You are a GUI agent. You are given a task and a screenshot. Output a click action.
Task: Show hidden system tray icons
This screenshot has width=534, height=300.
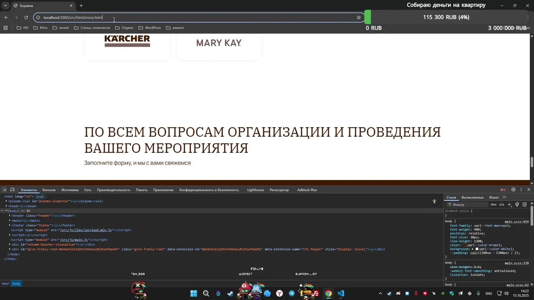coord(380,293)
